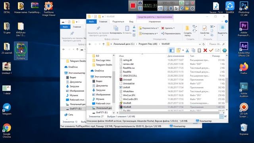254x143 pixels.
Task: Click the Переименовать button
Action: (171, 33)
